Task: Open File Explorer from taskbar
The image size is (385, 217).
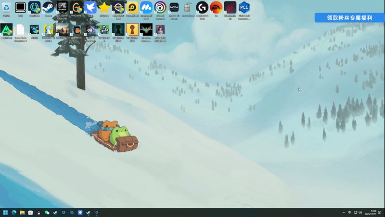Action: [x=22, y=213]
